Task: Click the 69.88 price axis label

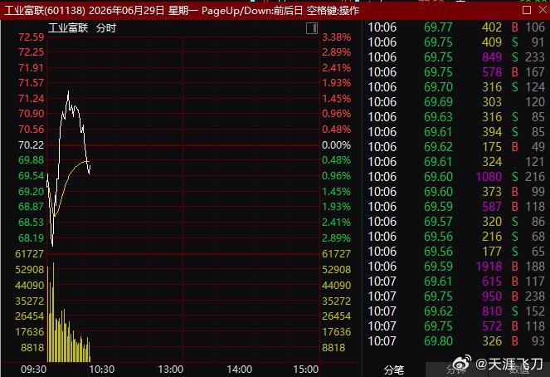Action: pos(32,160)
